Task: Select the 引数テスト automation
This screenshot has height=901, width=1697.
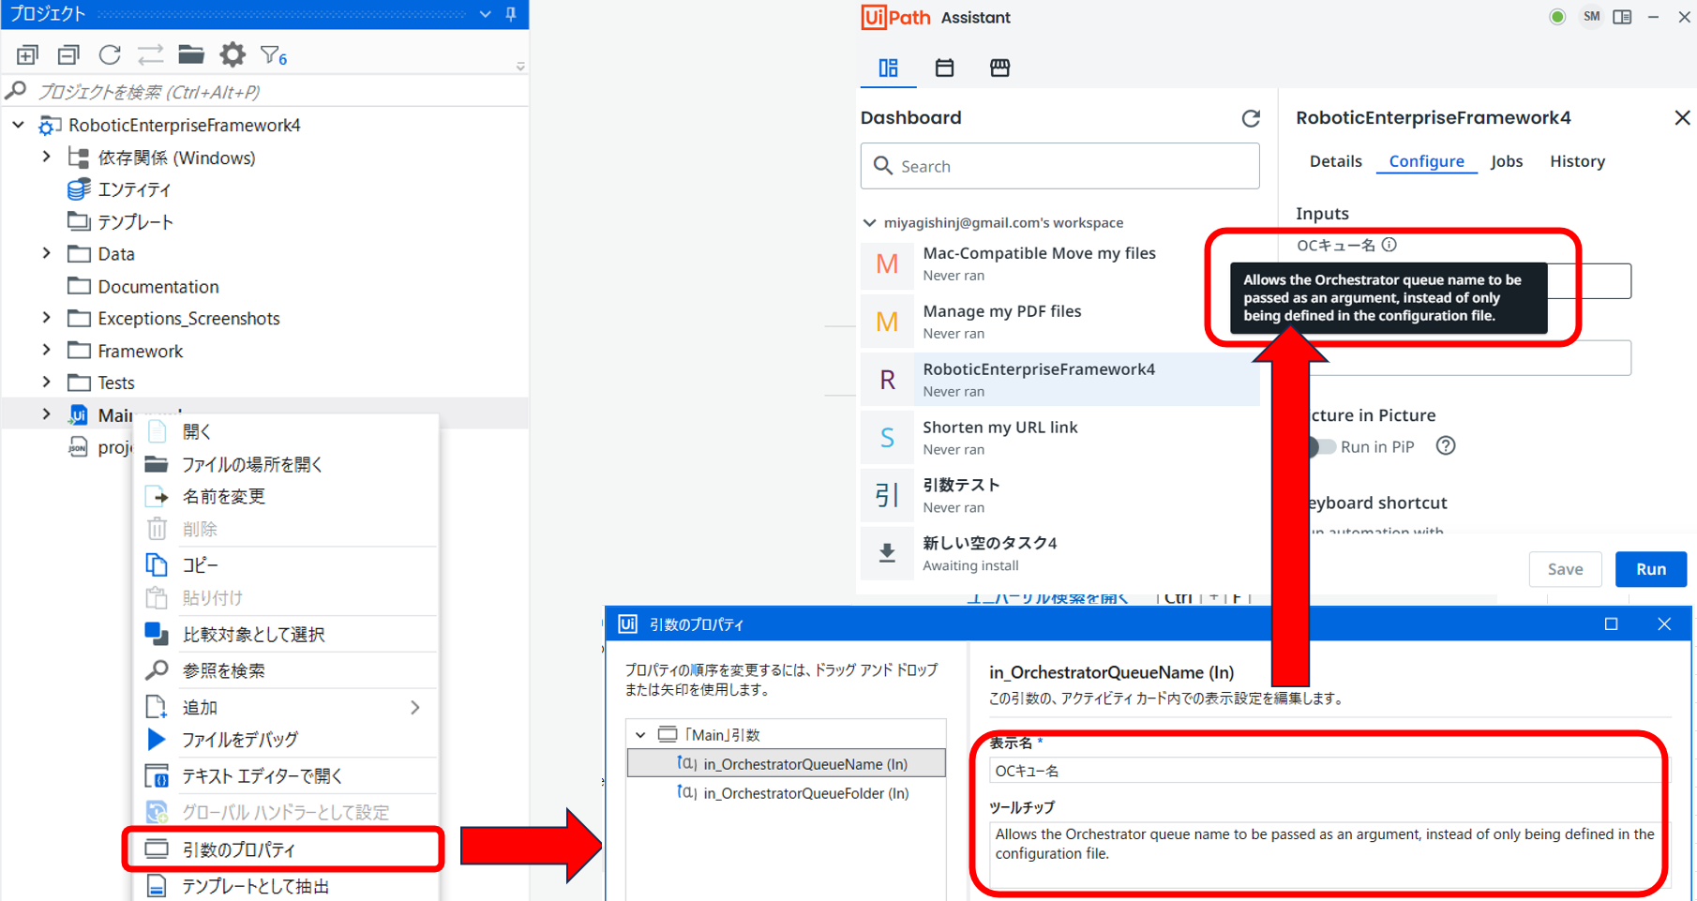Action: (1059, 496)
